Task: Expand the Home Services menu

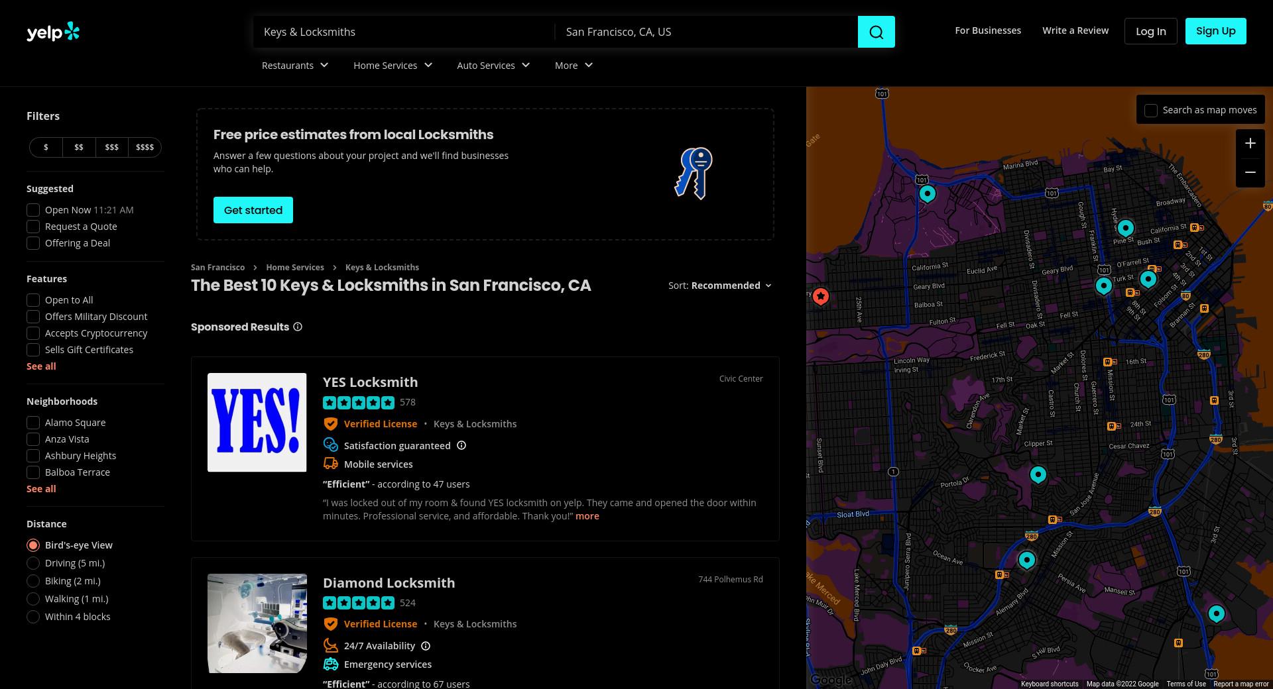Action: point(393,66)
